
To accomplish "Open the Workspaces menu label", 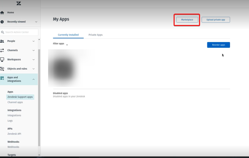I will click(x=14, y=60).
